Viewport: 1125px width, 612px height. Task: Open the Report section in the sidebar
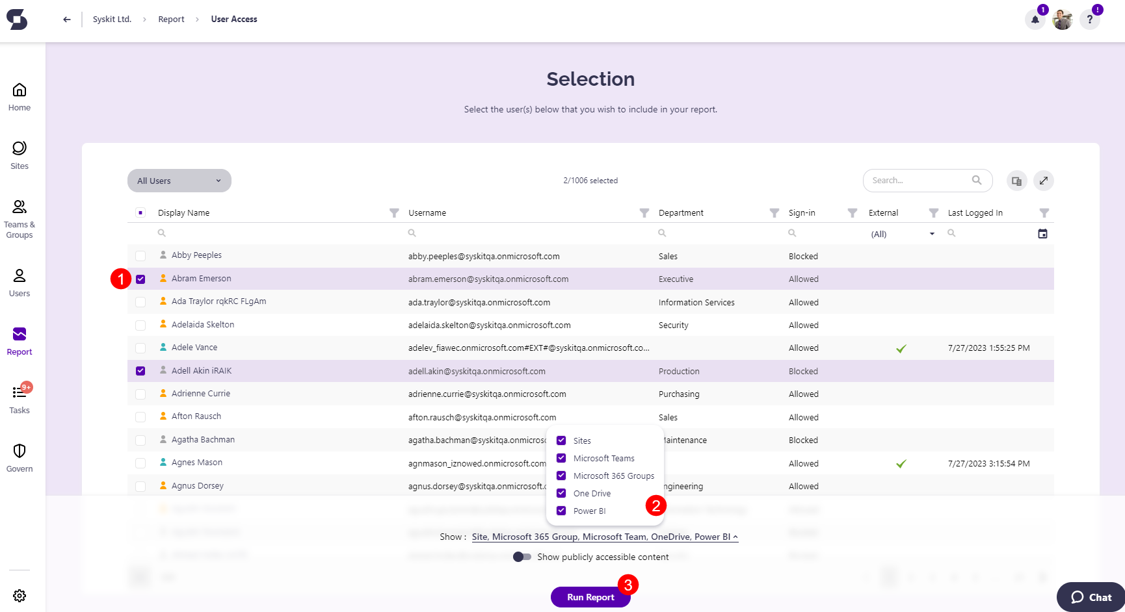(x=19, y=340)
